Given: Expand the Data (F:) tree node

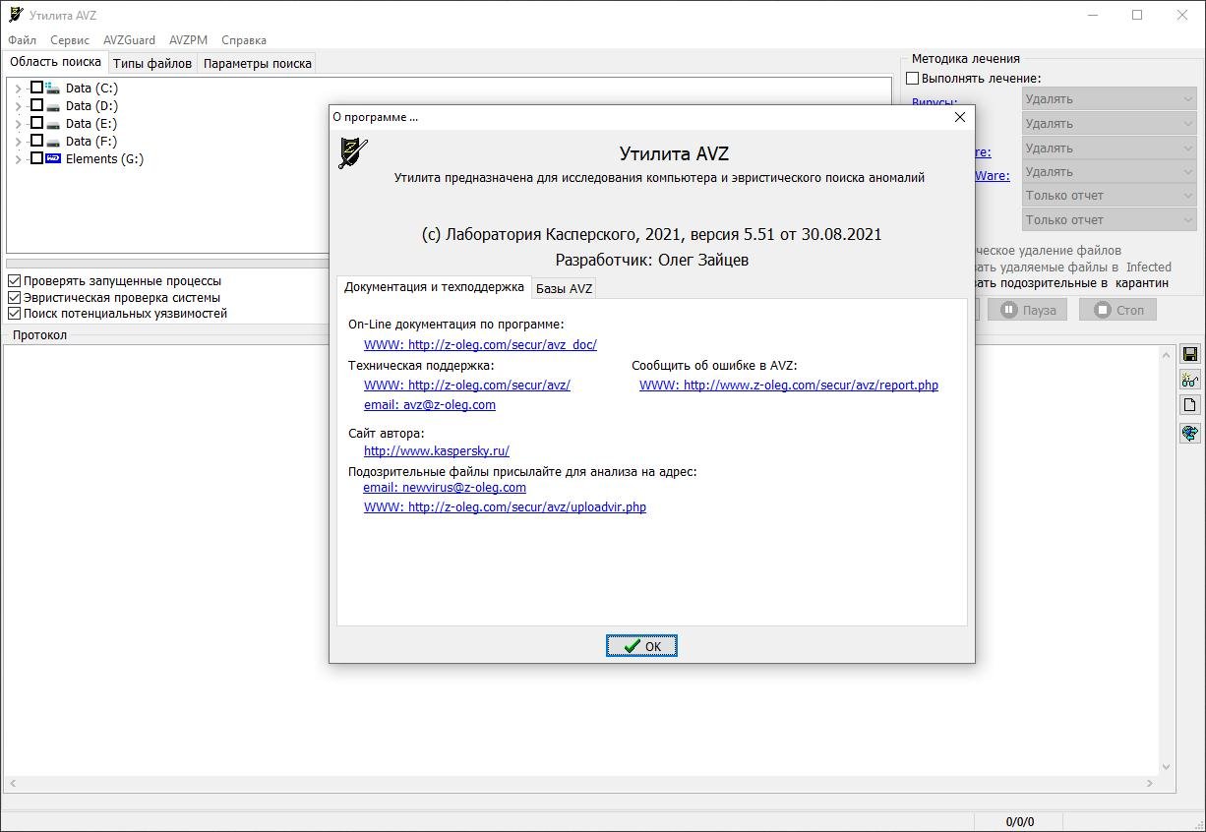Looking at the screenshot, I should 18,142.
